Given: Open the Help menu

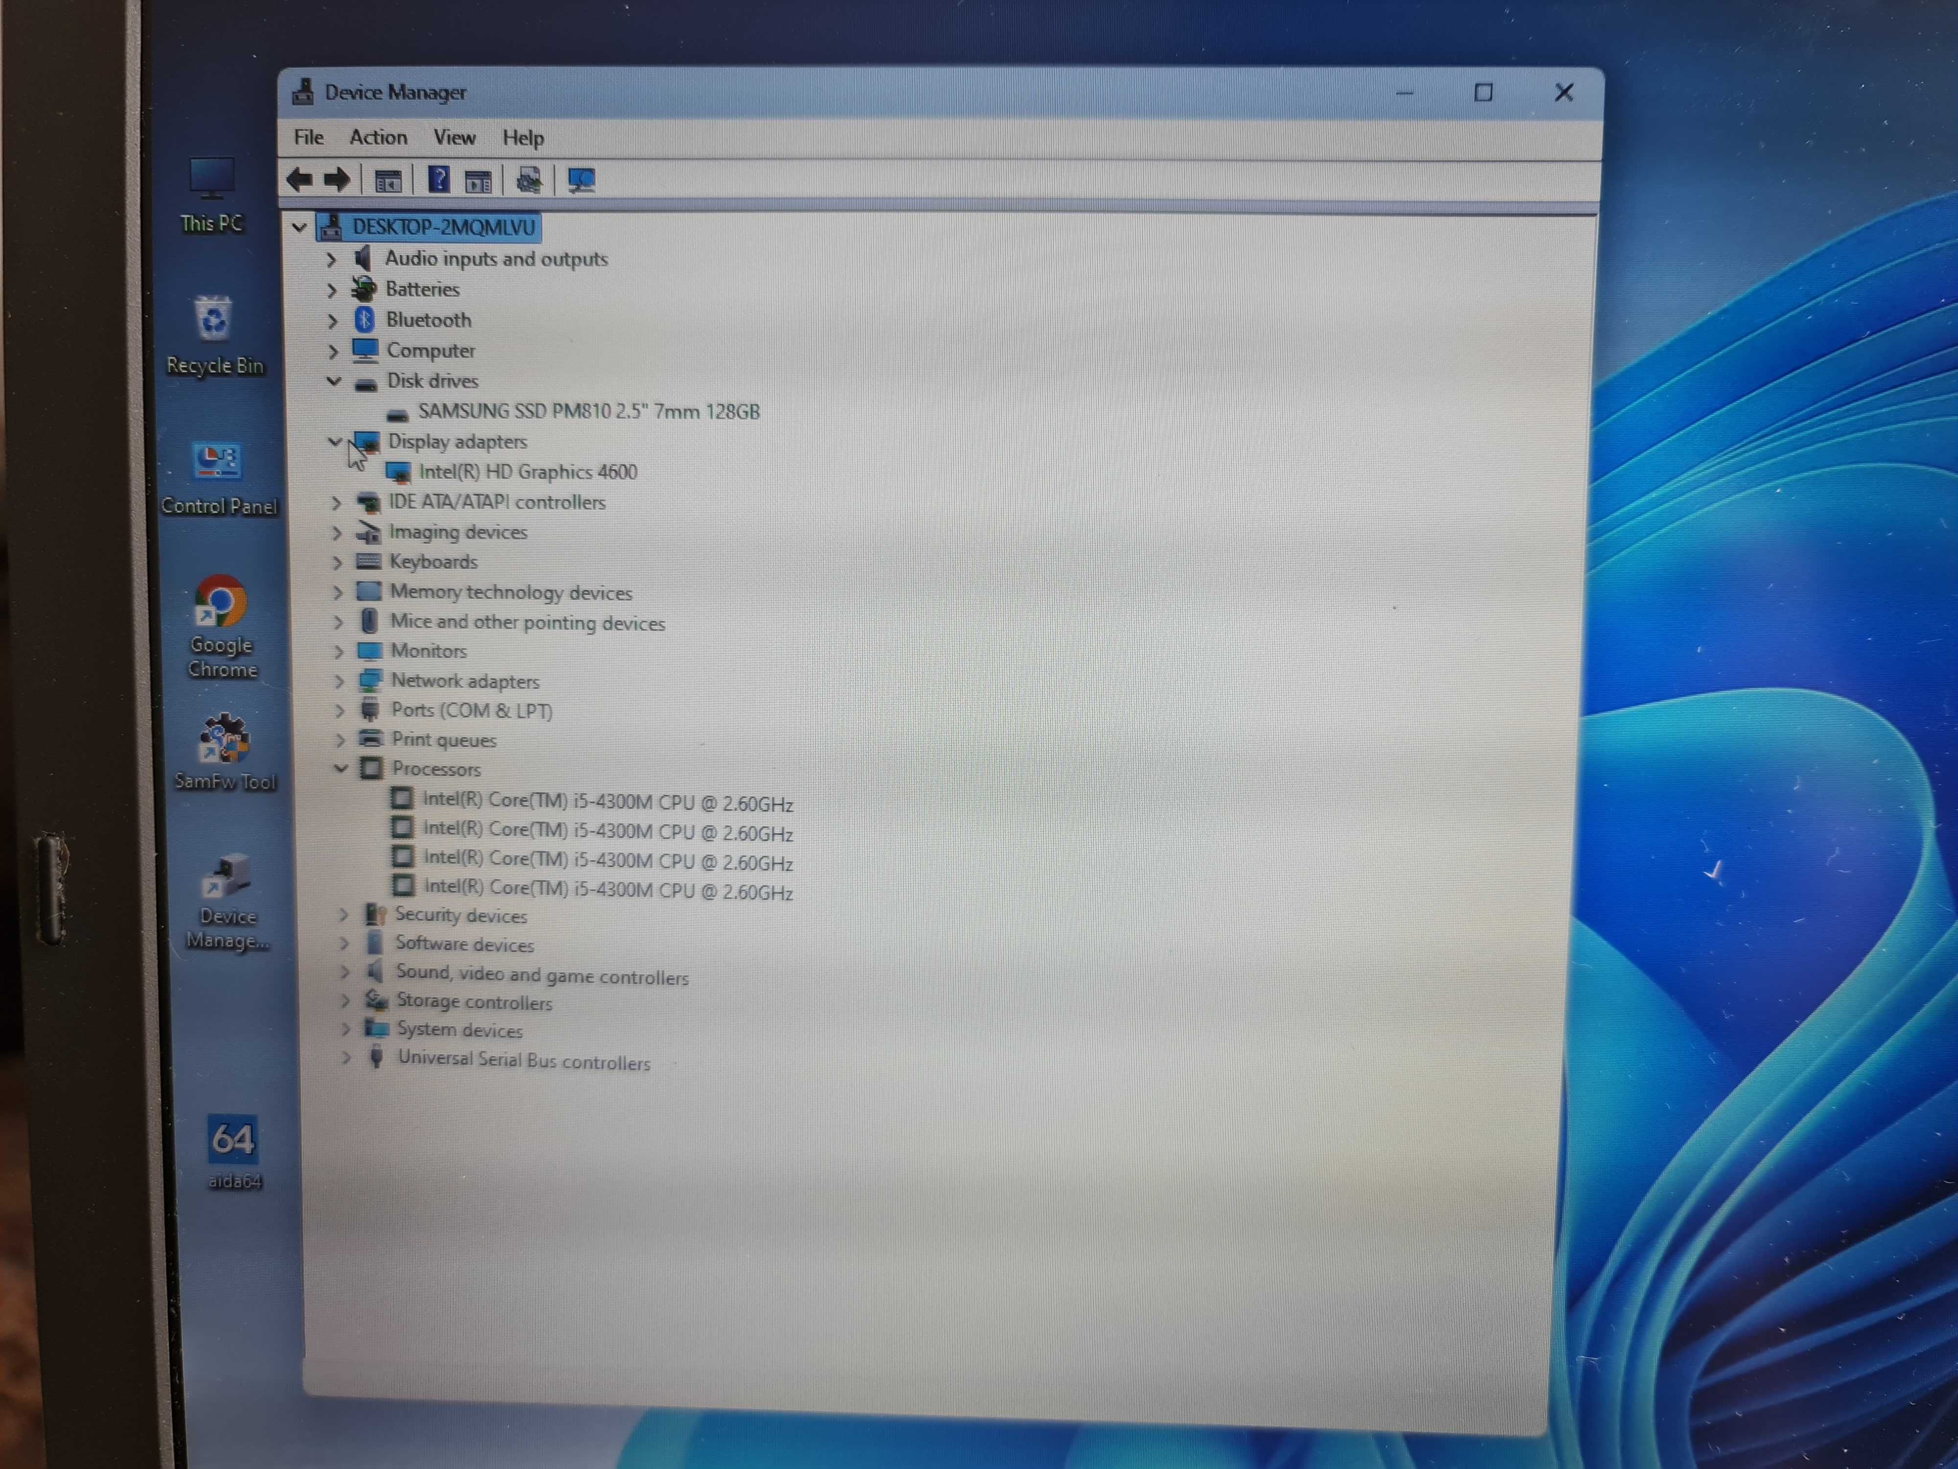Looking at the screenshot, I should point(523,138).
